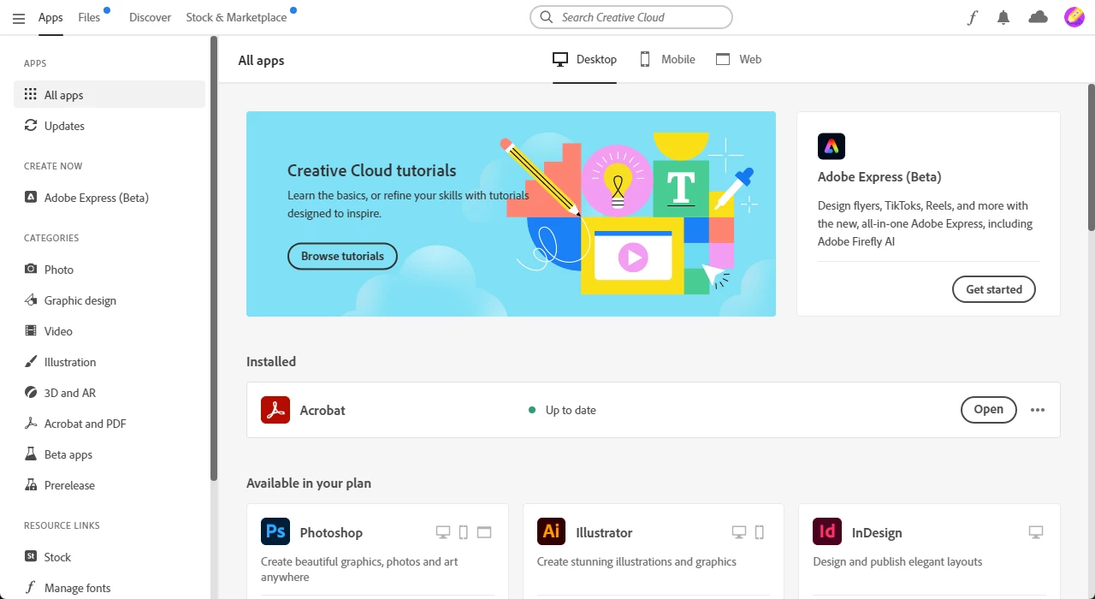This screenshot has width=1095, height=599.
Task: Open Adobe Express (Beta) in the sidebar
Action: 109,198
